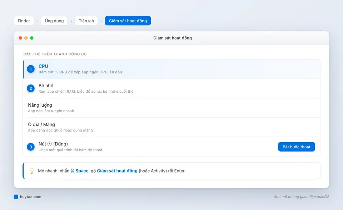Viewport: 343px width, 210px height.
Task: Click the text "Chọn một quá trình rồi bấm để thoát"
Action: pos(70,150)
